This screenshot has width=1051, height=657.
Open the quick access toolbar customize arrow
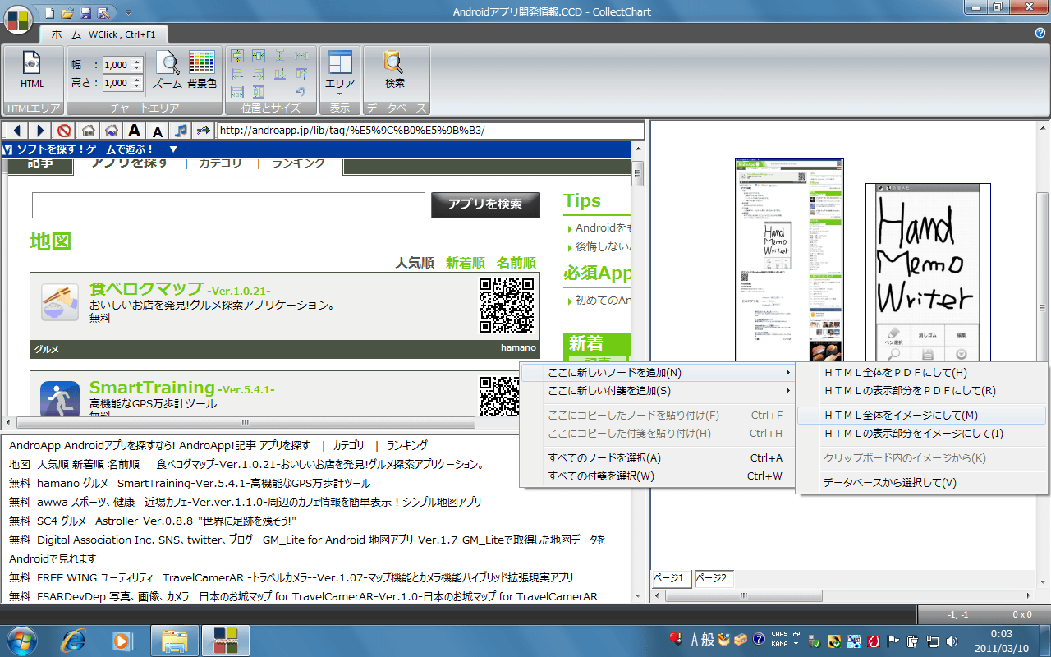[128, 13]
